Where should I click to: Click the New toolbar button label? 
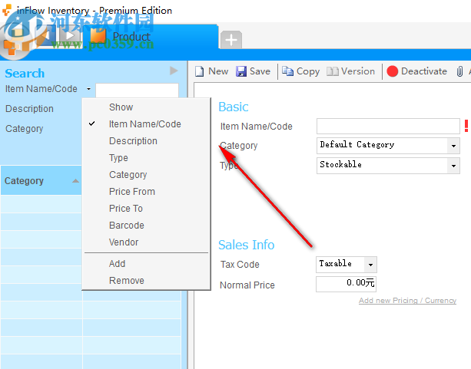pos(218,71)
